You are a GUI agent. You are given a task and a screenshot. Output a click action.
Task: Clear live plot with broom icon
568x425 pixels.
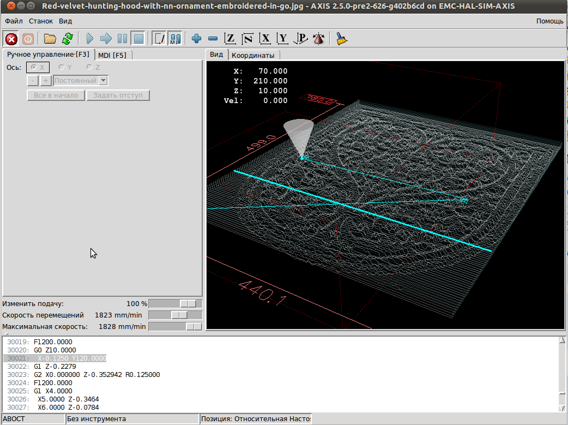point(342,39)
